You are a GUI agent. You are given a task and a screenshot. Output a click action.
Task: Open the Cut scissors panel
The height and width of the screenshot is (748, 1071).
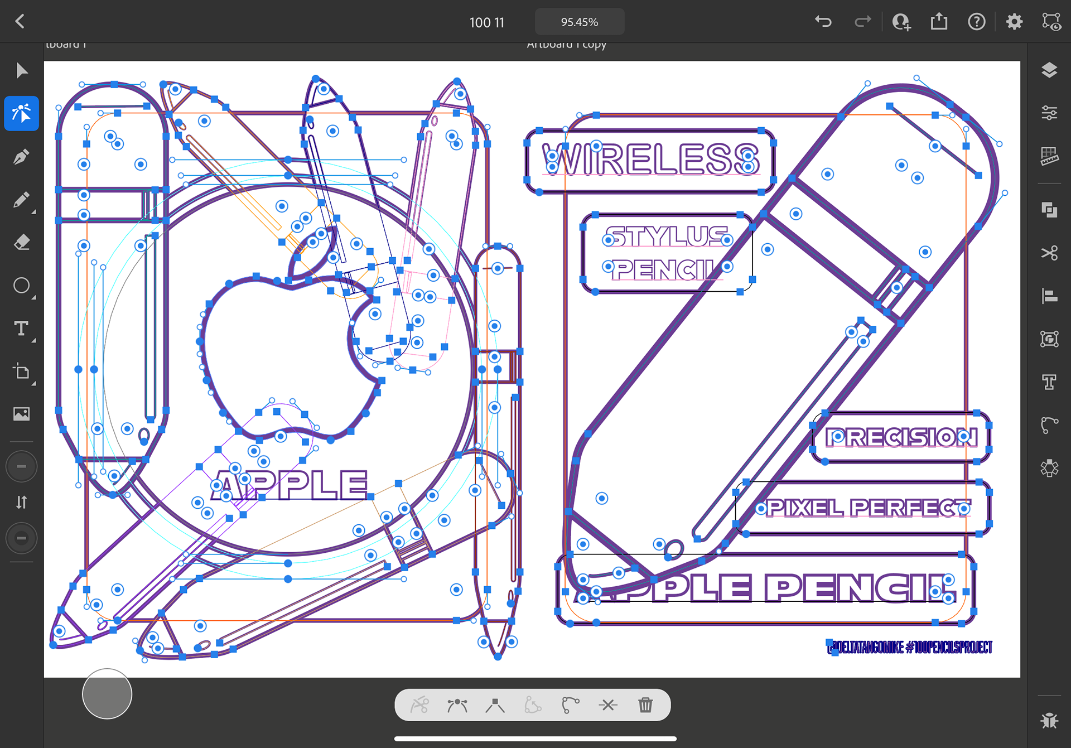tap(1049, 253)
